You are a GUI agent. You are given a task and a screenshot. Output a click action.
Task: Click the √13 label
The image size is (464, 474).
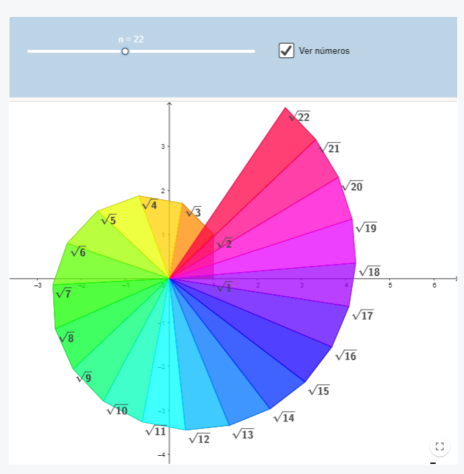(x=243, y=434)
